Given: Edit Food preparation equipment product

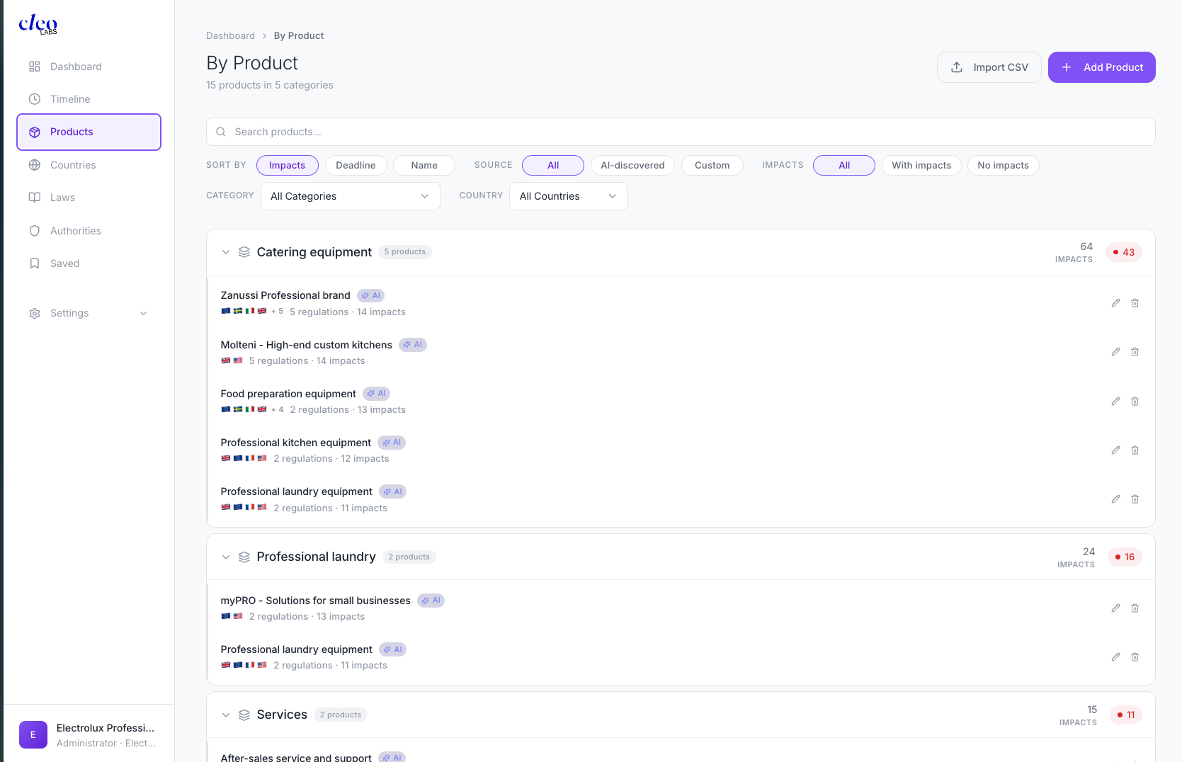Looking at the screenshot, I should 1115,402.
